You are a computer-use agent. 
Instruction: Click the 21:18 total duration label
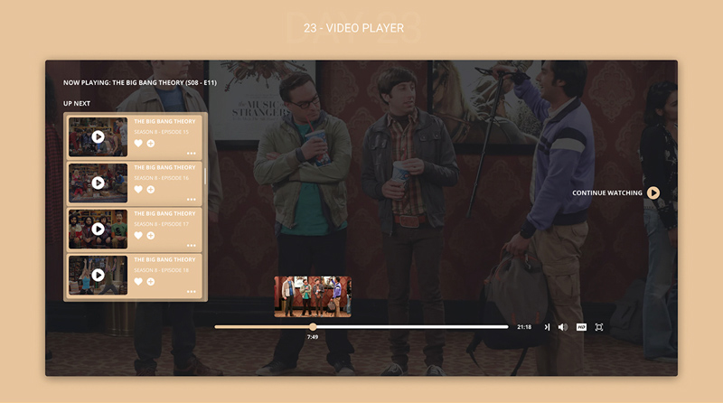coord(524,327)
